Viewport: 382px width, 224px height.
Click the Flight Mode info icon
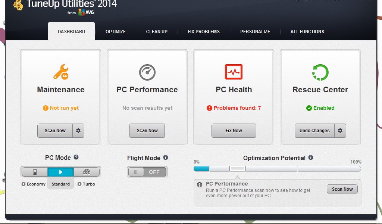pos(166,158)
